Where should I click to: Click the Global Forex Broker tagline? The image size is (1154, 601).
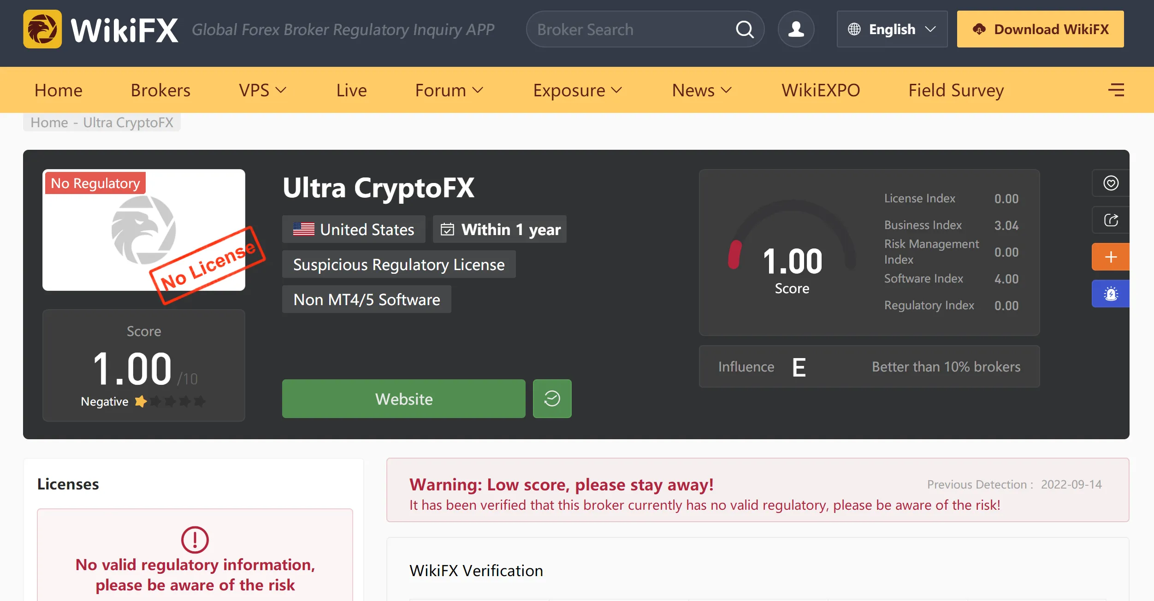pyautogui.click(x=343, y=29)
